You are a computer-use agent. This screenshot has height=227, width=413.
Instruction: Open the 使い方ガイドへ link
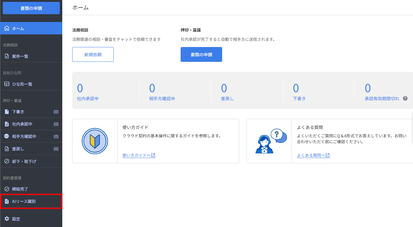[139, 156]
